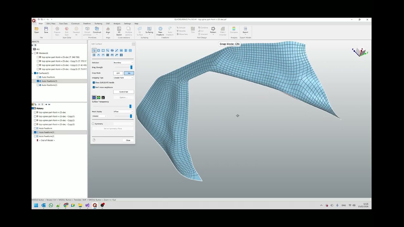Start a 2D Sketch
The height and width of the screenshot is (227, 404).
click(x=119, y=29)
